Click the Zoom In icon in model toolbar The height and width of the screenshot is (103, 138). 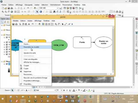pos(56,24)
